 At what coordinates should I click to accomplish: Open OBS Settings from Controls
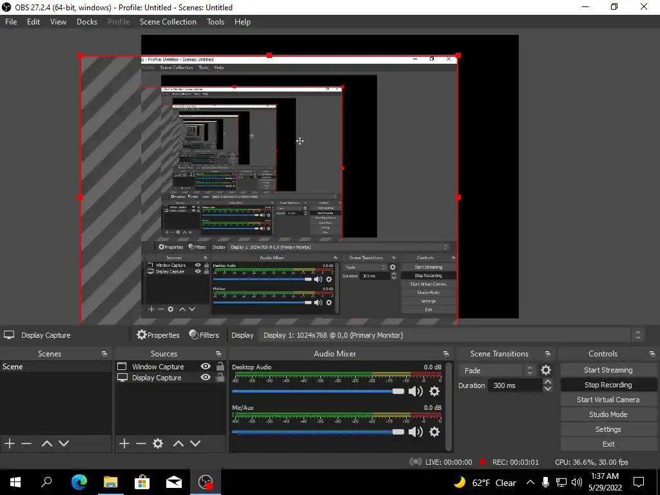[608, 429]
